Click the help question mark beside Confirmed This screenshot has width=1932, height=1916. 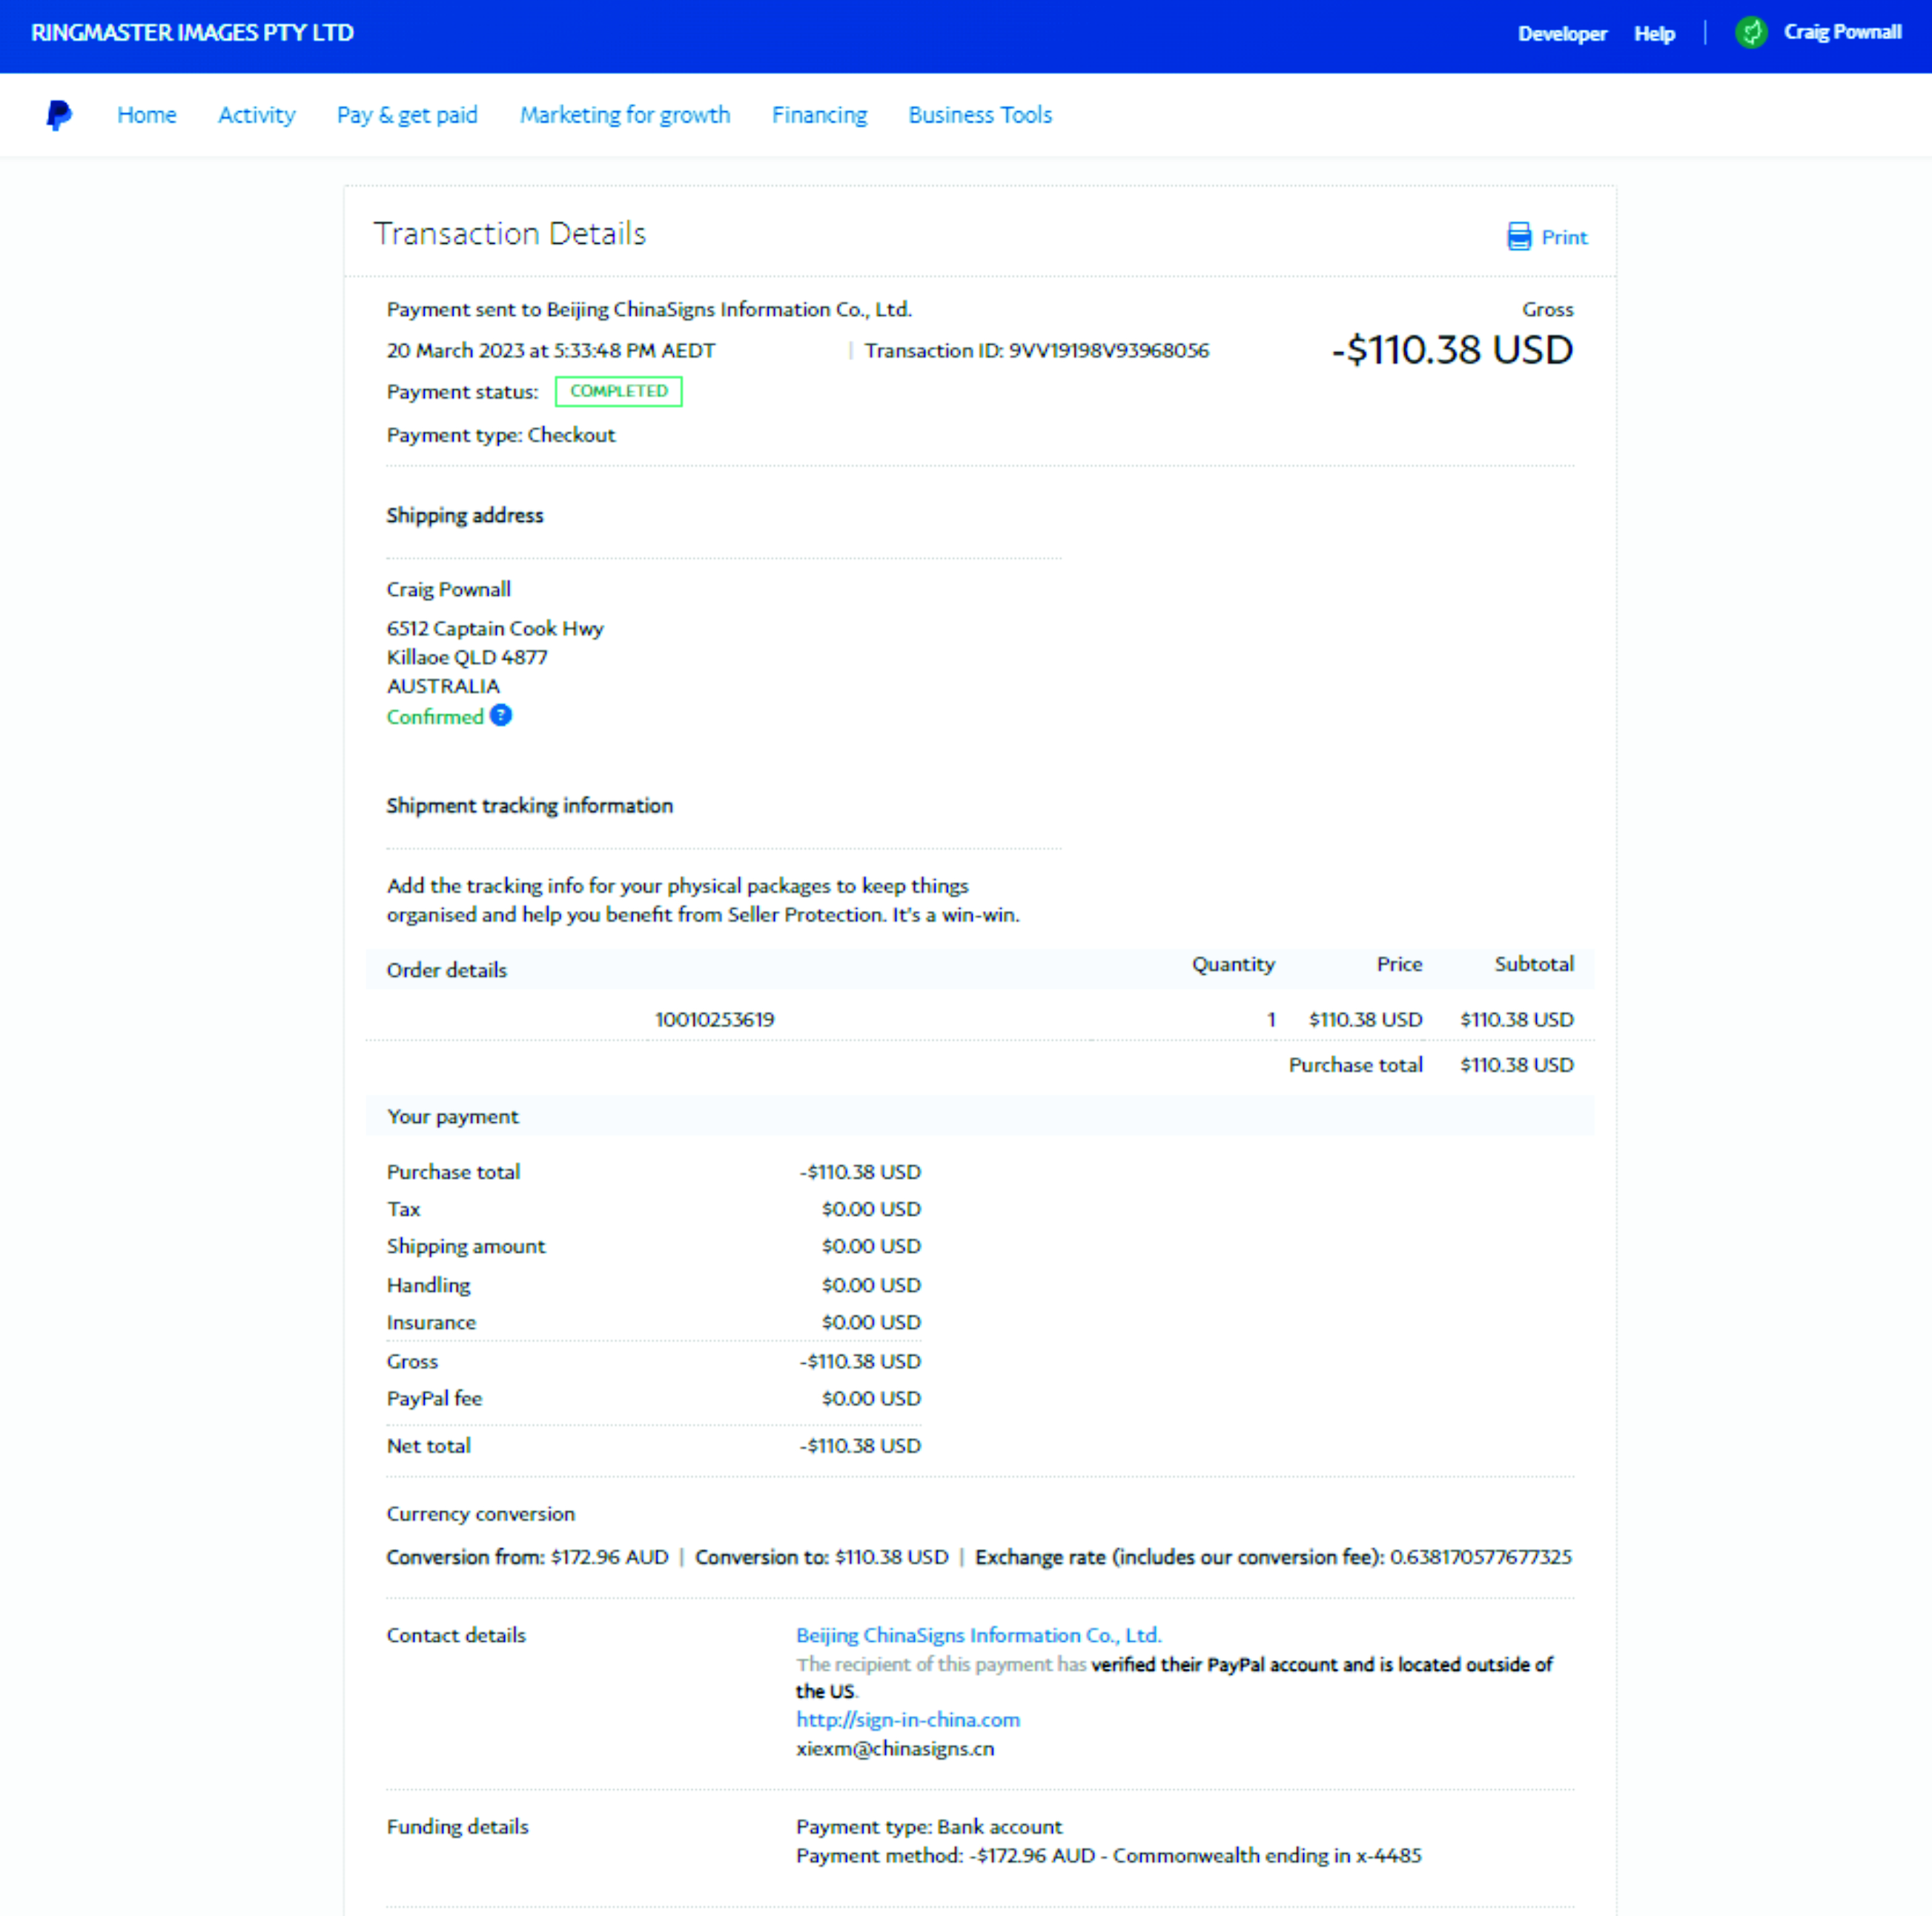tap(501, 716)
